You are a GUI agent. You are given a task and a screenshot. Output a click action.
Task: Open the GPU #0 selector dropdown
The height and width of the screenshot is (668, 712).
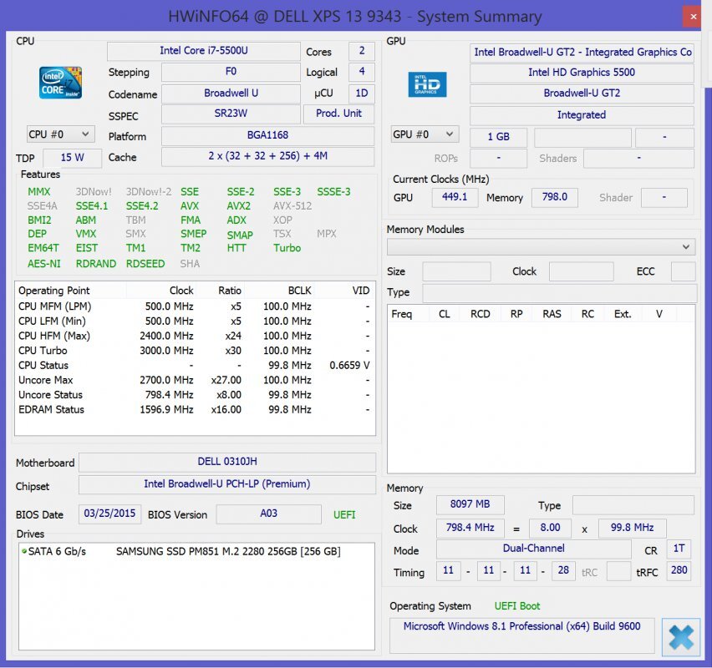[425, 134]
